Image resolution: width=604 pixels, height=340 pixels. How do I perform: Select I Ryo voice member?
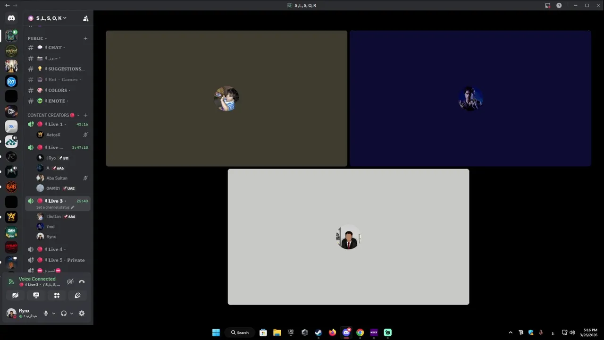pos(62,158)
